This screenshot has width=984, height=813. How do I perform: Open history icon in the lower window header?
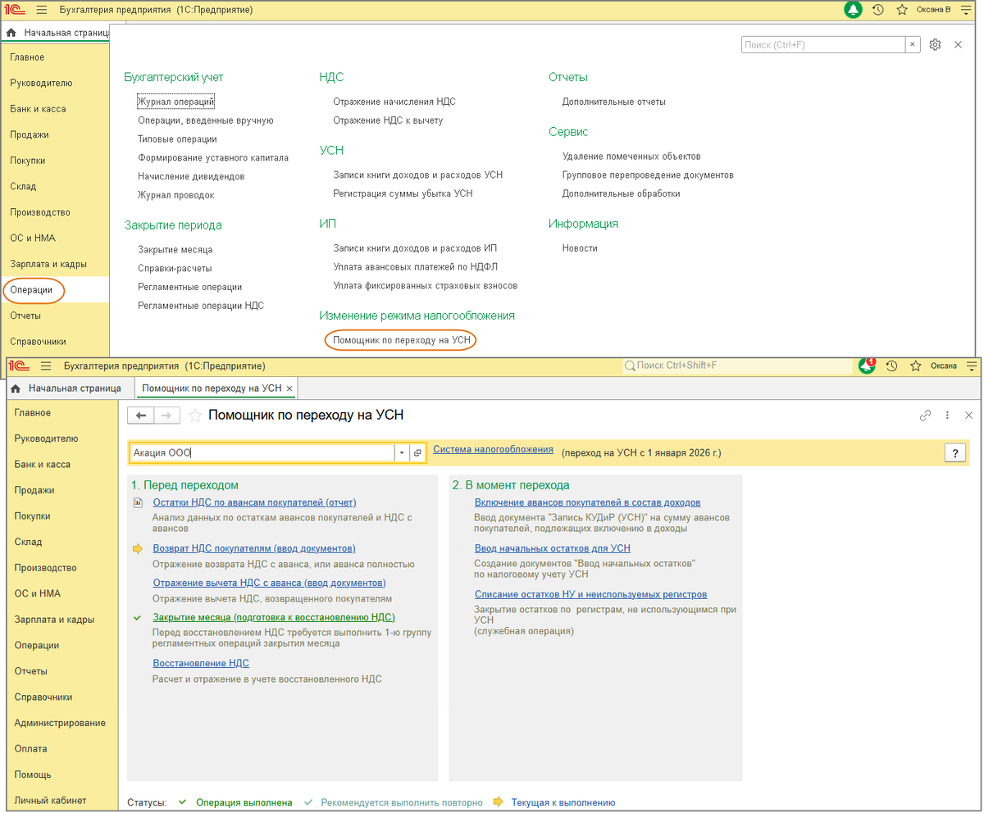[x=892, y=366]
